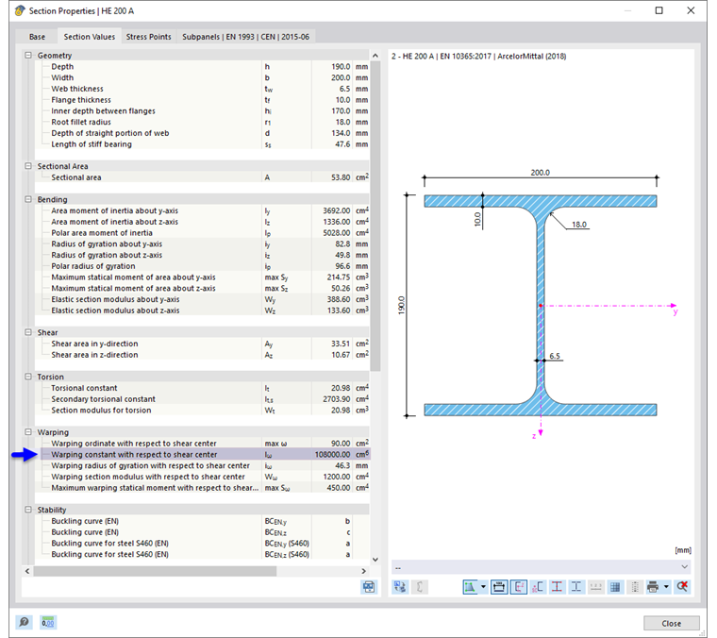Switch to the Base tab
The image size is (717, 638).
click(x=37, y=37)
